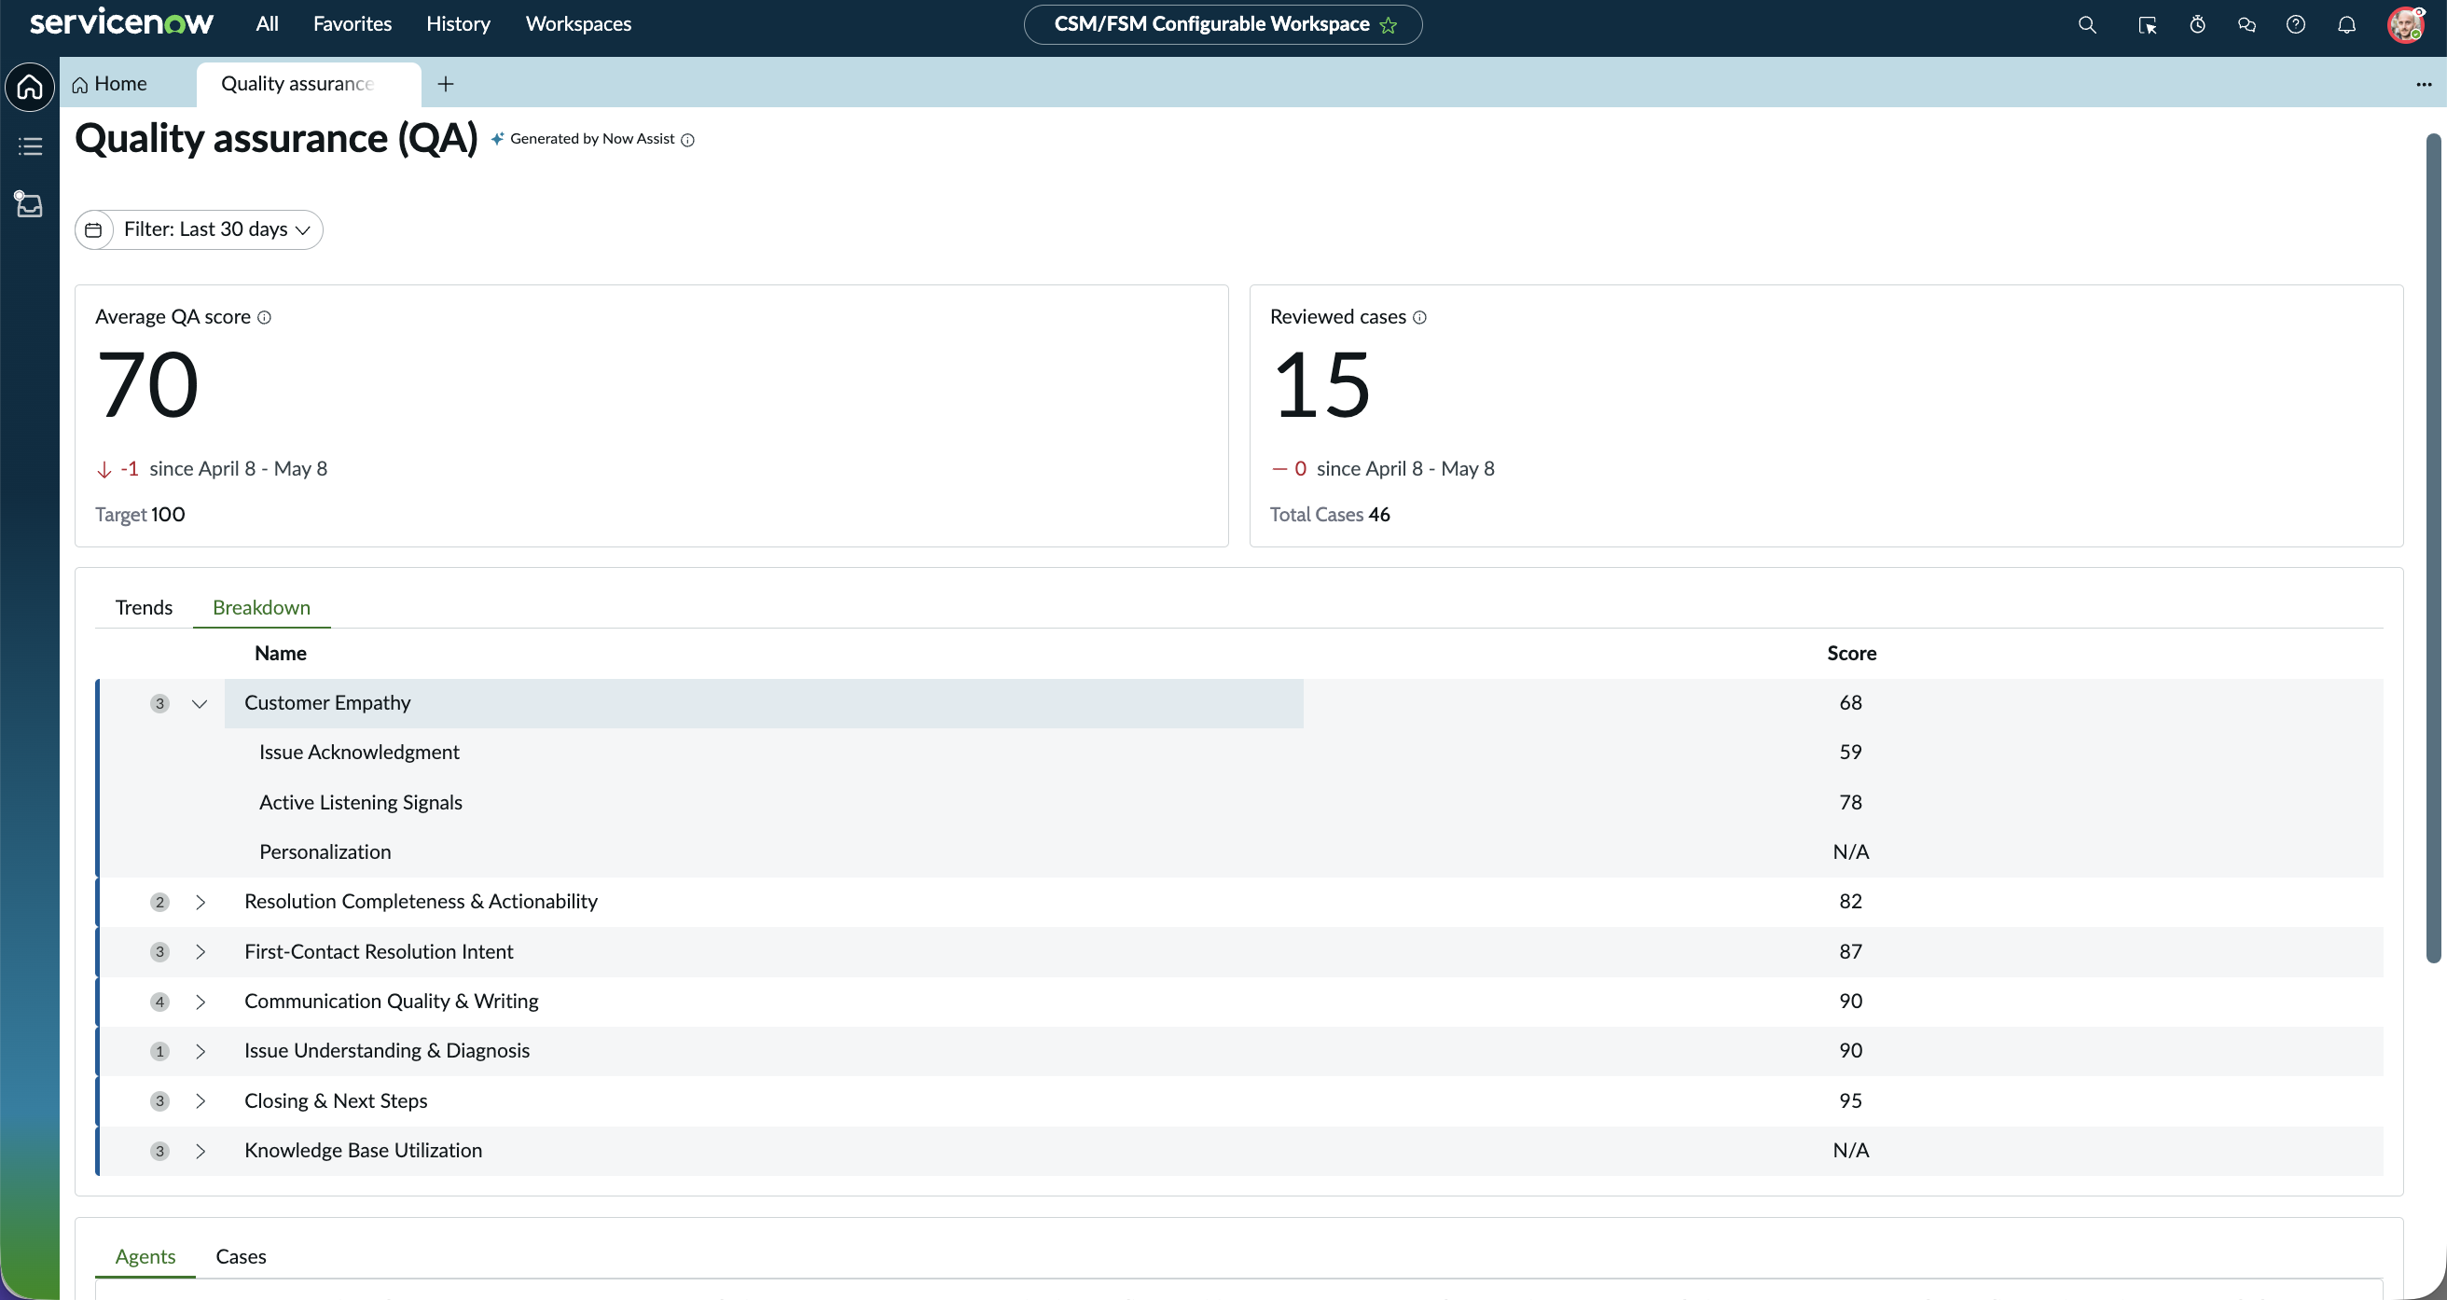Image resolution: width=2447 pixels, height=1300 pixels.
Task: Expand Communication Quality & Writing row
Action: [200, 1003]
